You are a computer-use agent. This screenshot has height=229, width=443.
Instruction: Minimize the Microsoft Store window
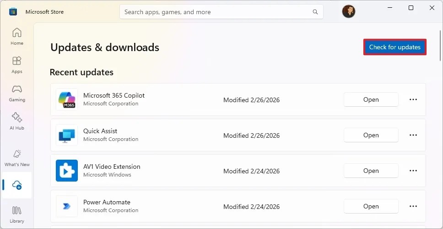(390, 8)
